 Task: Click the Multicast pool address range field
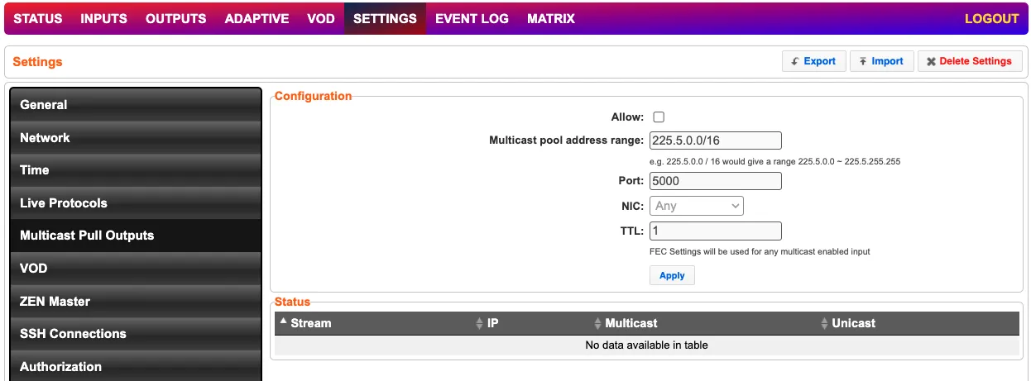coord(716,140)
